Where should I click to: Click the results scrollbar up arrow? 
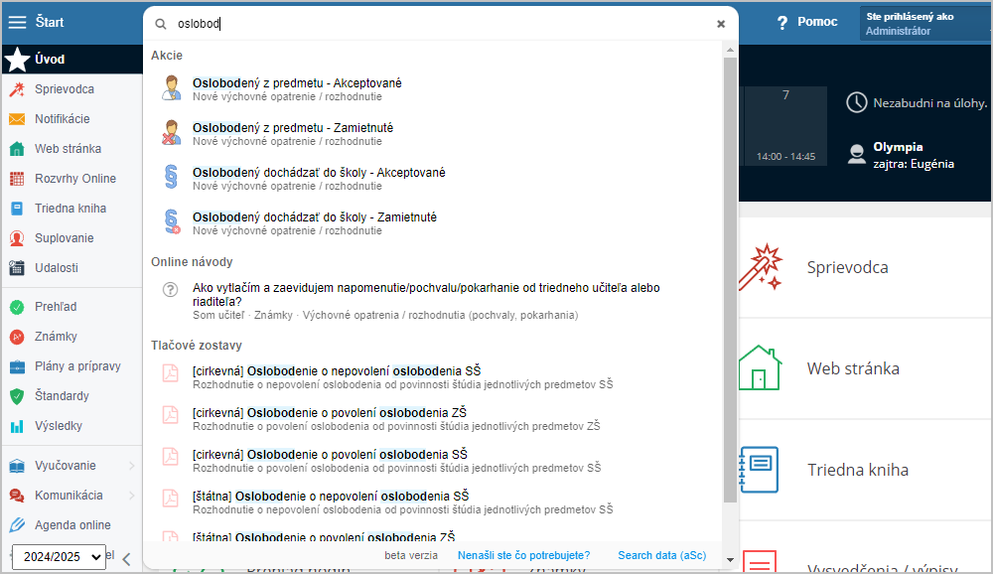[x=730, y=50]
